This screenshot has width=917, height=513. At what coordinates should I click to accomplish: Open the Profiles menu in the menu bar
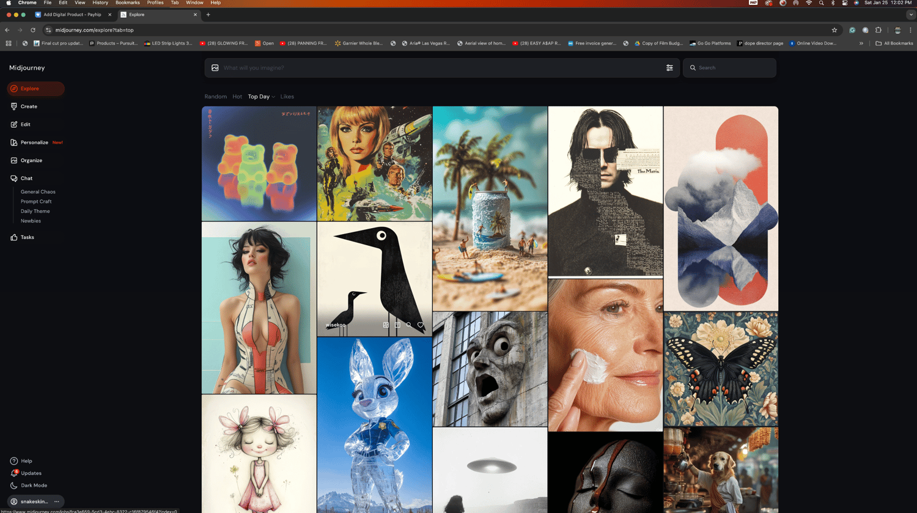[x=155, y=3]
